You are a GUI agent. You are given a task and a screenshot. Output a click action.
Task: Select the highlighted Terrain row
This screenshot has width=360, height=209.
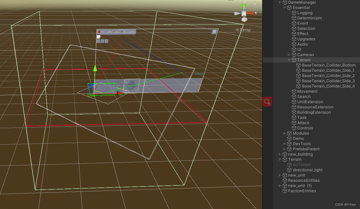pyautogui.click(x=304, y=60)
